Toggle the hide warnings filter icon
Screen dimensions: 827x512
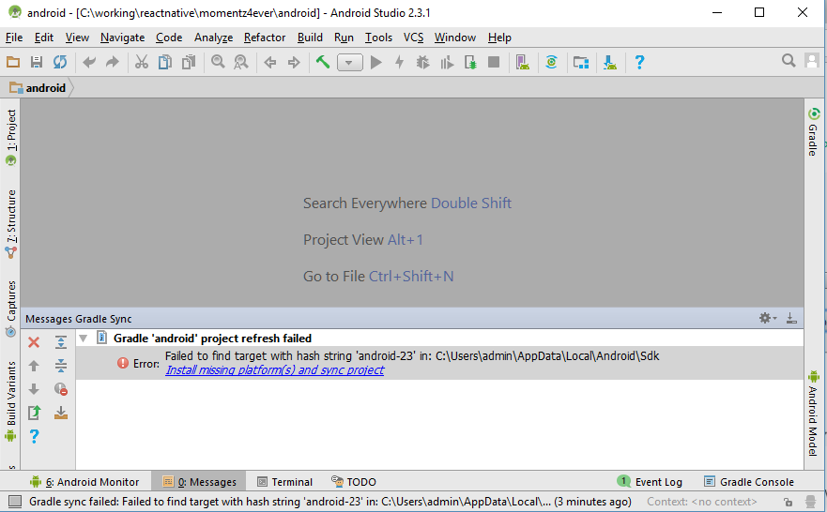pos(61,389)
